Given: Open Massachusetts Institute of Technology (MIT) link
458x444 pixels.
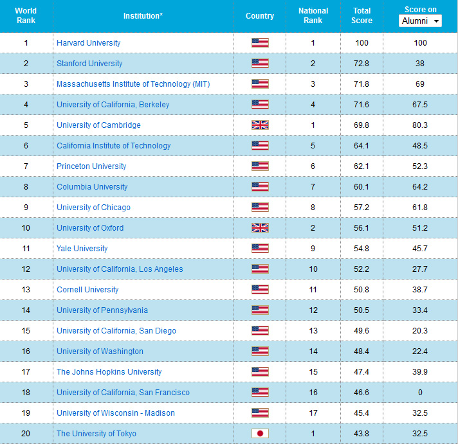Looking at the screenshot, I should tap(133, 84).
